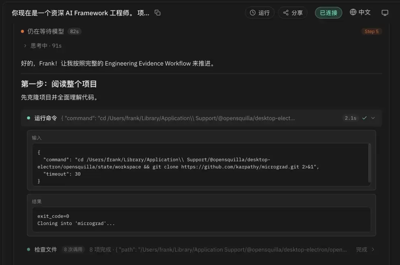This screenshot has width=400, height=265.
Task: Click the green dot beside 检查文件
Action: [x=29, y=249]
